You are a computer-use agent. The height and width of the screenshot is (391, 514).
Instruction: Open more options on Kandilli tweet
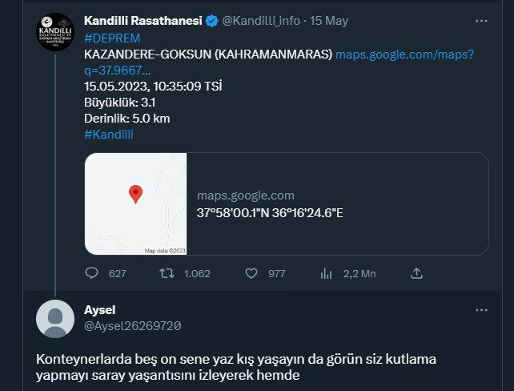click(x=481, y=21)
